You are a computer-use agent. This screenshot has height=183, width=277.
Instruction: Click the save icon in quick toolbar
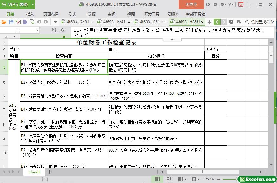pos(11,22)
